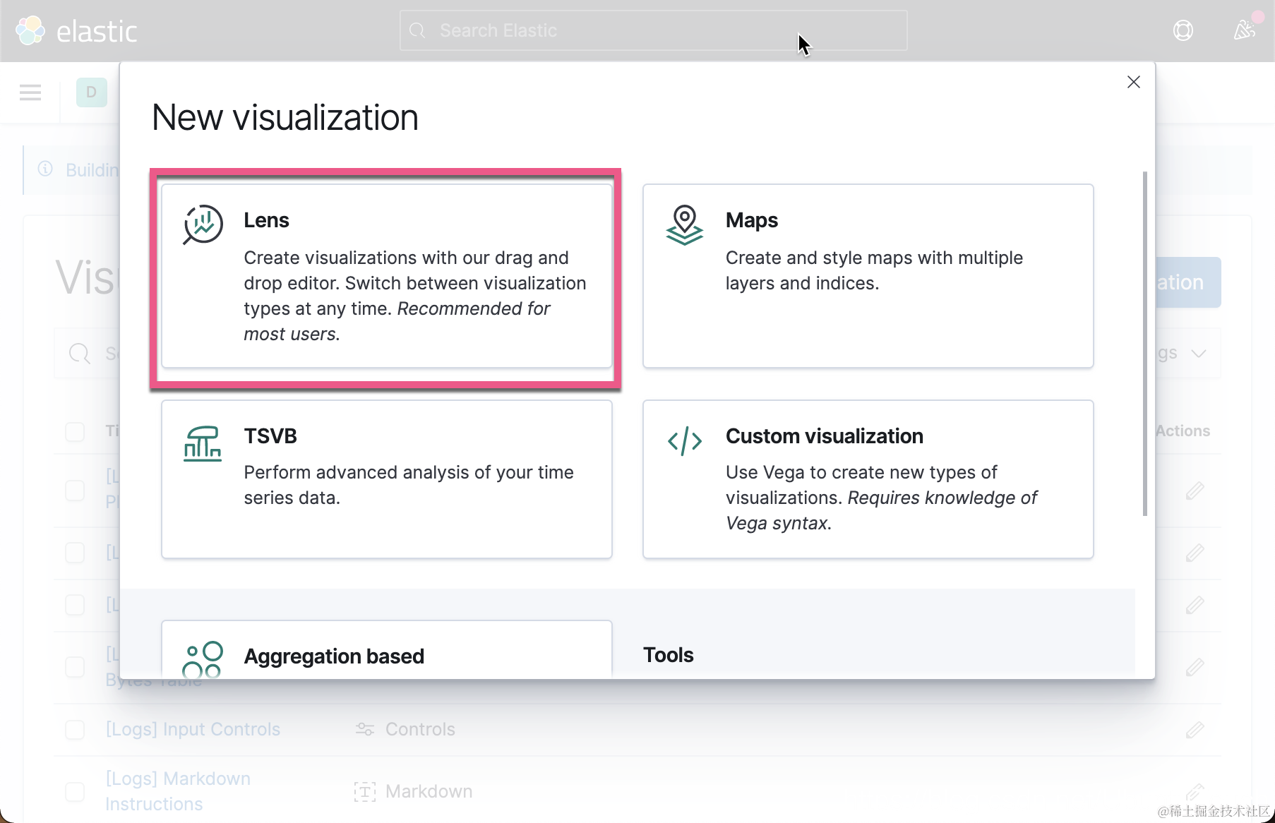Open the [Logs] Input Controls link
This screenshot has width=1275, height=823.
193,729
